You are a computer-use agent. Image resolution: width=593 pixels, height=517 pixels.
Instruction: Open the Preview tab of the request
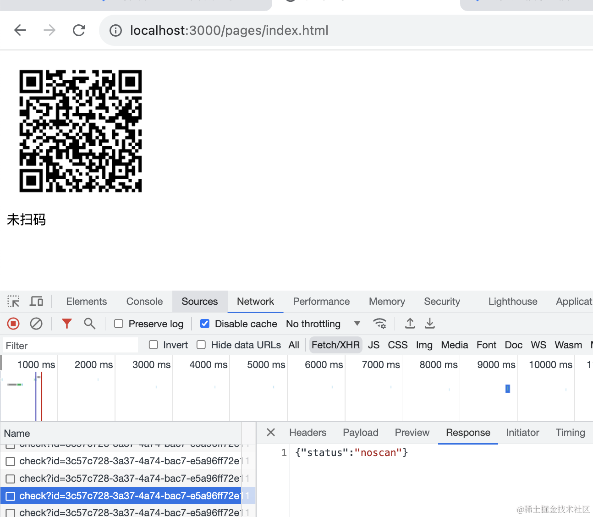click(x=412, y=433)
